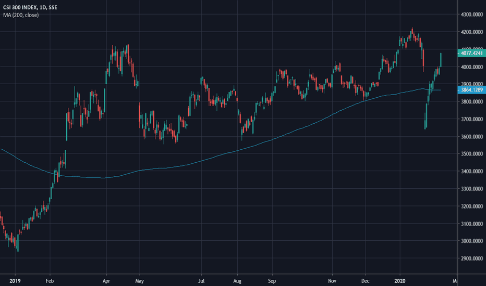Click the 3400.0000 price axis label
Viewport: 486px width, 286px height.
click(x=472, y=171)
